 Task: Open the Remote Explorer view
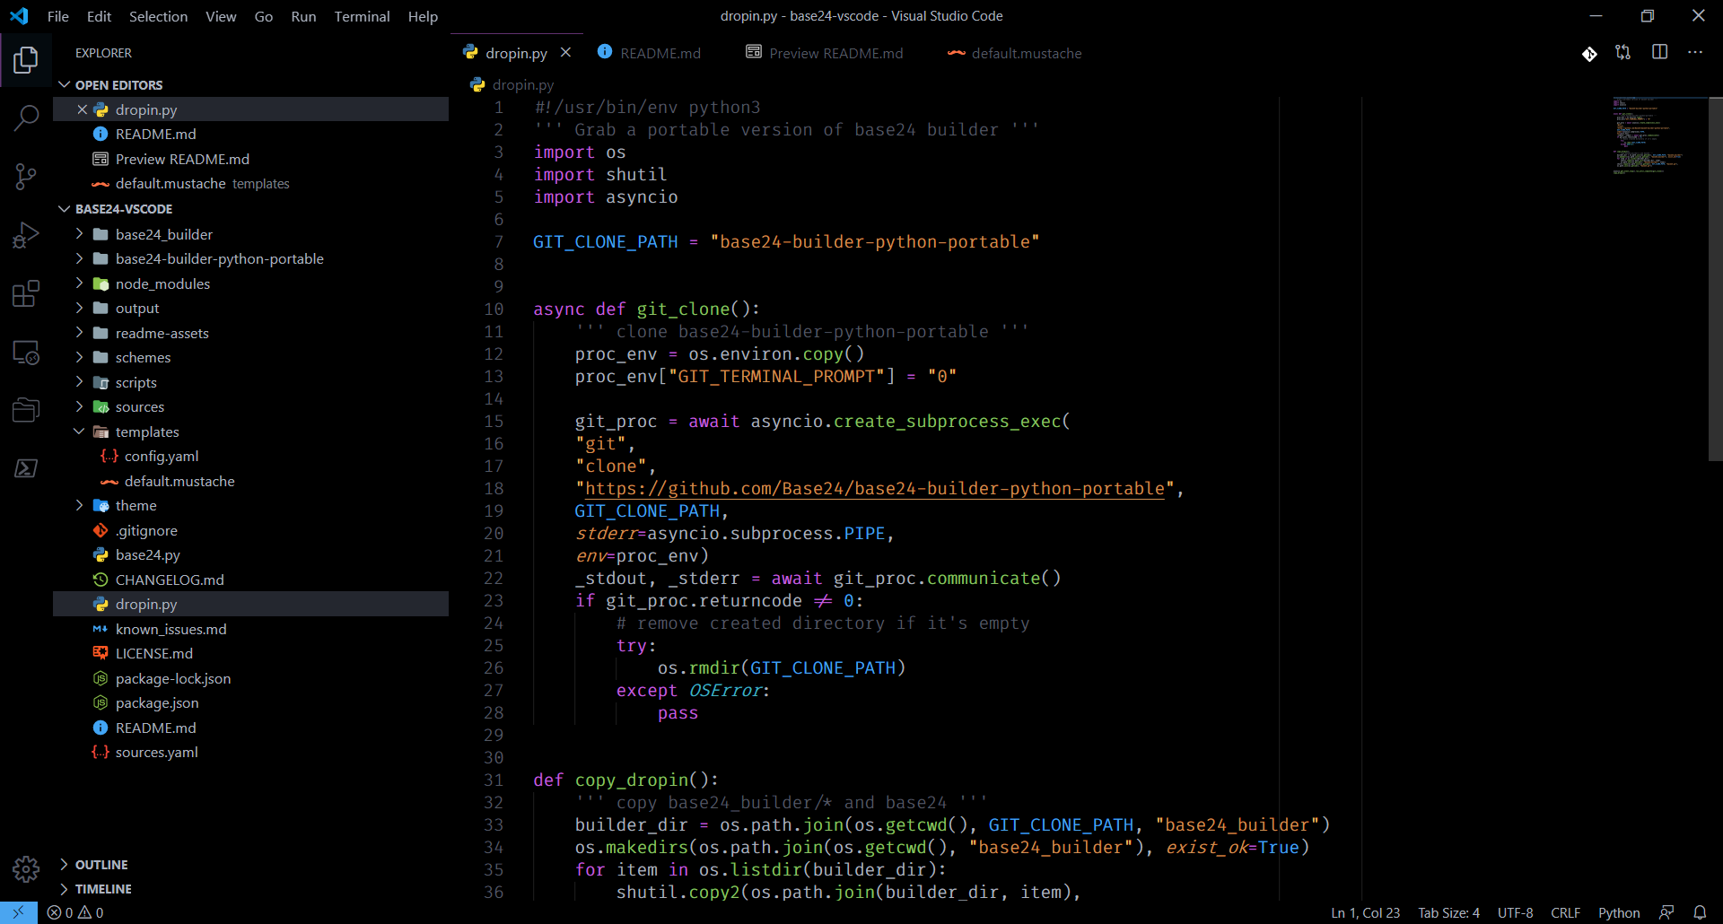pyautogui.click(x=26, y=353)
